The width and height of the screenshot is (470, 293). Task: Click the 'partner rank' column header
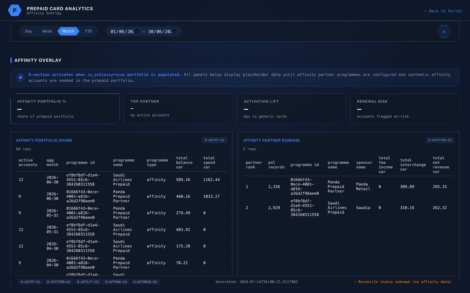tap(254, 165)
